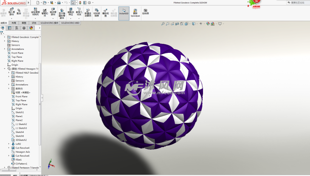Viewport: 310px width, 176px height.
Task: Toggle Hide/Show Items eye icon
Action: [x=201, y=24]
